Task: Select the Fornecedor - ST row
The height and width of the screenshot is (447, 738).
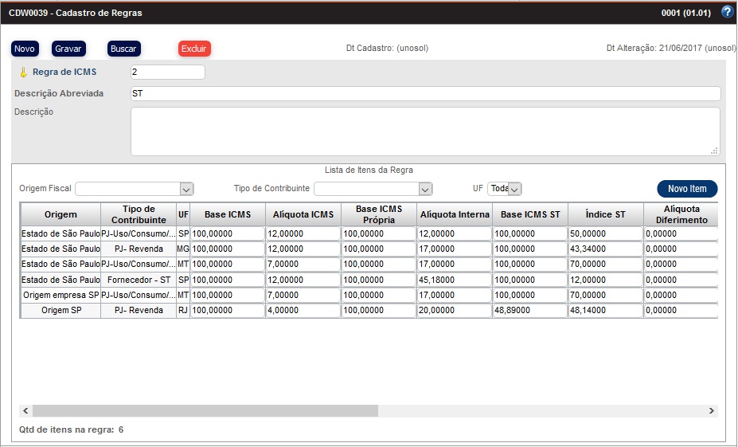Action: [139, 280]
